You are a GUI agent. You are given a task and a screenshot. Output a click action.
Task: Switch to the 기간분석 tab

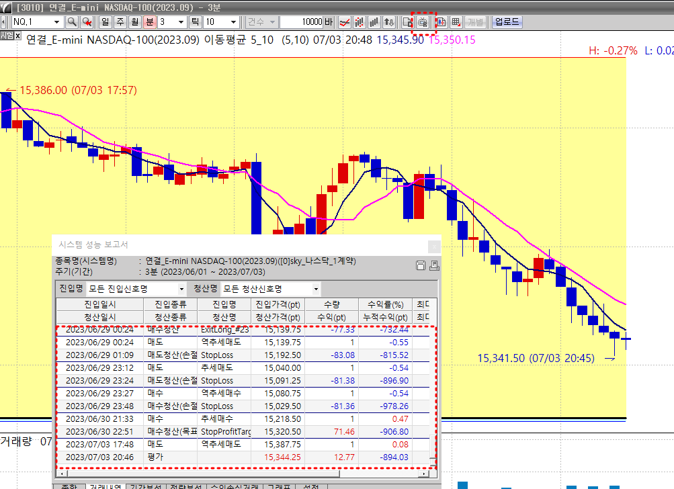[x=144, y=486]
